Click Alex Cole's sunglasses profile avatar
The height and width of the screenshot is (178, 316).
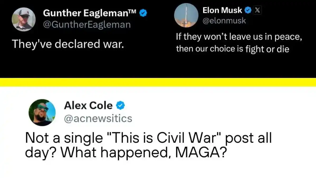coord(42,112)
